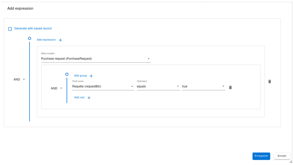Screen dimensions: 293x165
Task: Click the Annuler button
Action: pos(282,156)
